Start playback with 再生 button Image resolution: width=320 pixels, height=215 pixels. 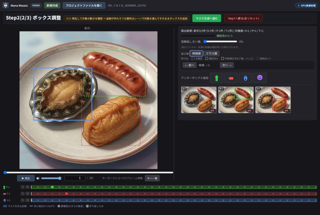(26, 178)
